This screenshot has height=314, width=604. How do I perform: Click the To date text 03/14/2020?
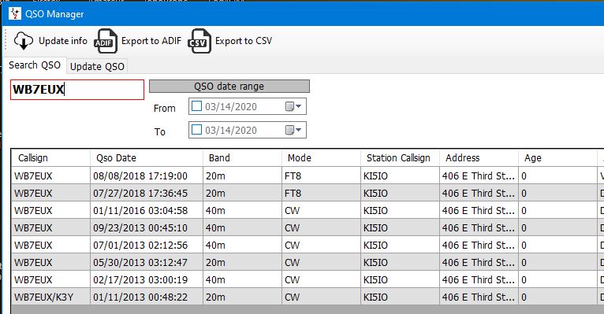point(231,131)
